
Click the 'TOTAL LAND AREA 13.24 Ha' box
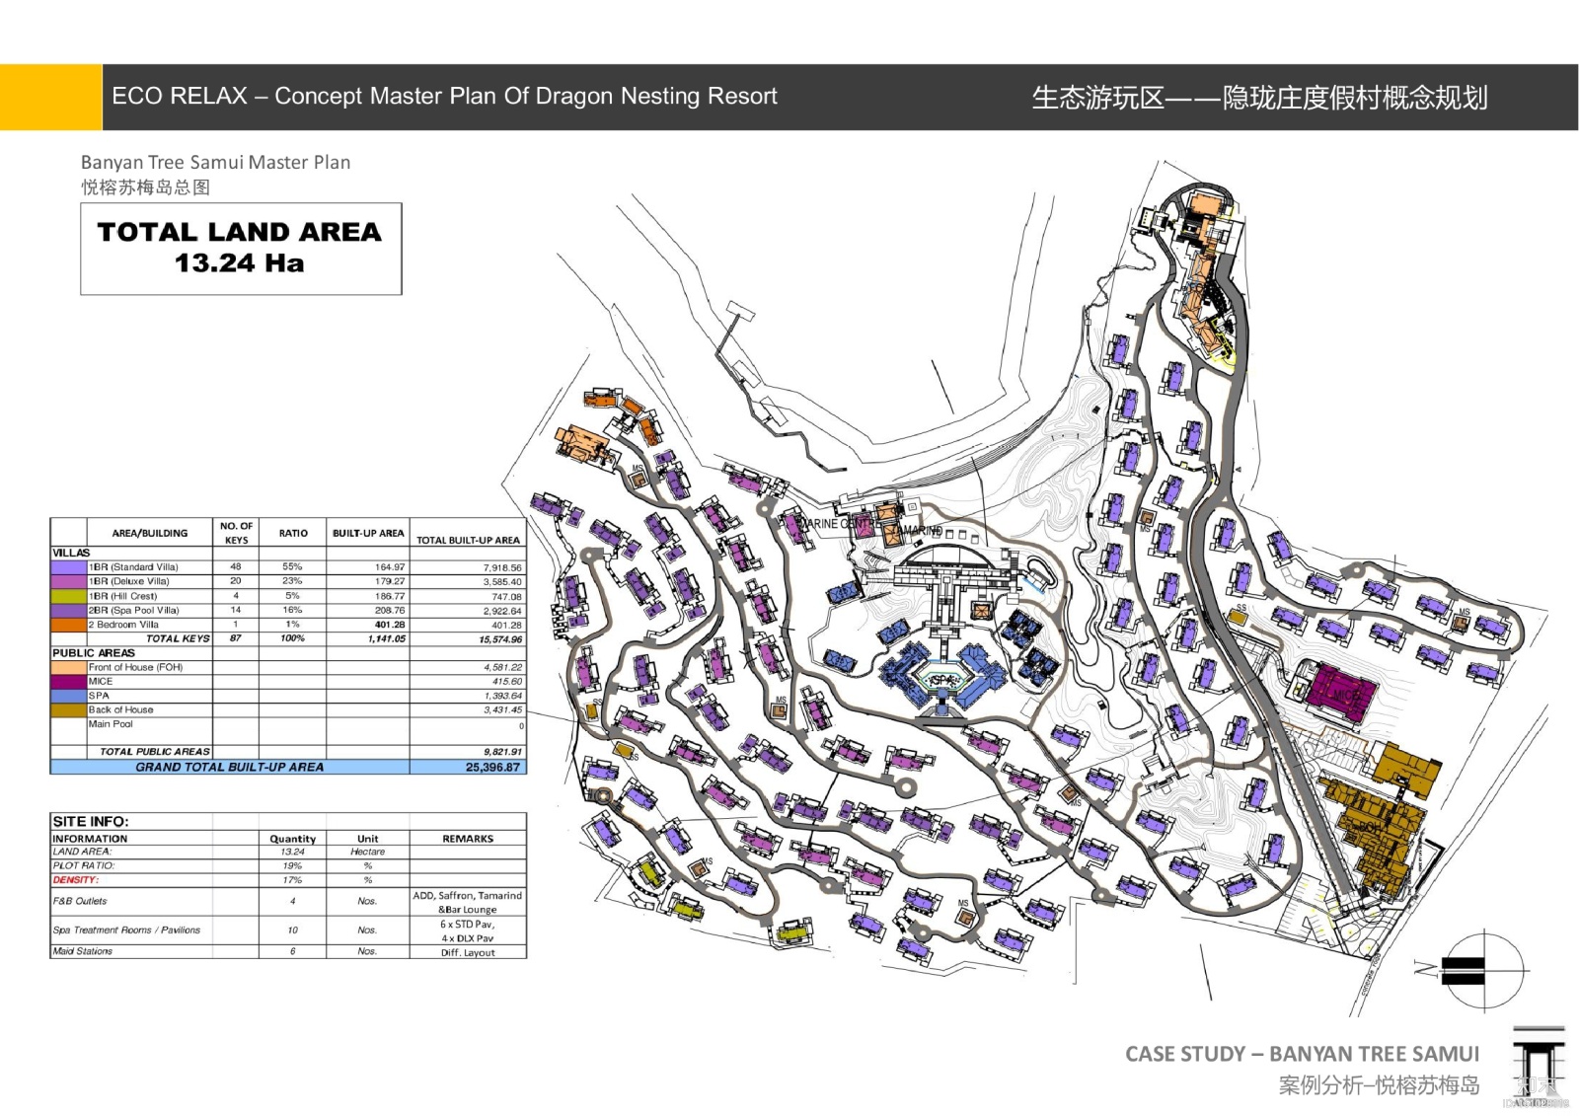(241, 249)
